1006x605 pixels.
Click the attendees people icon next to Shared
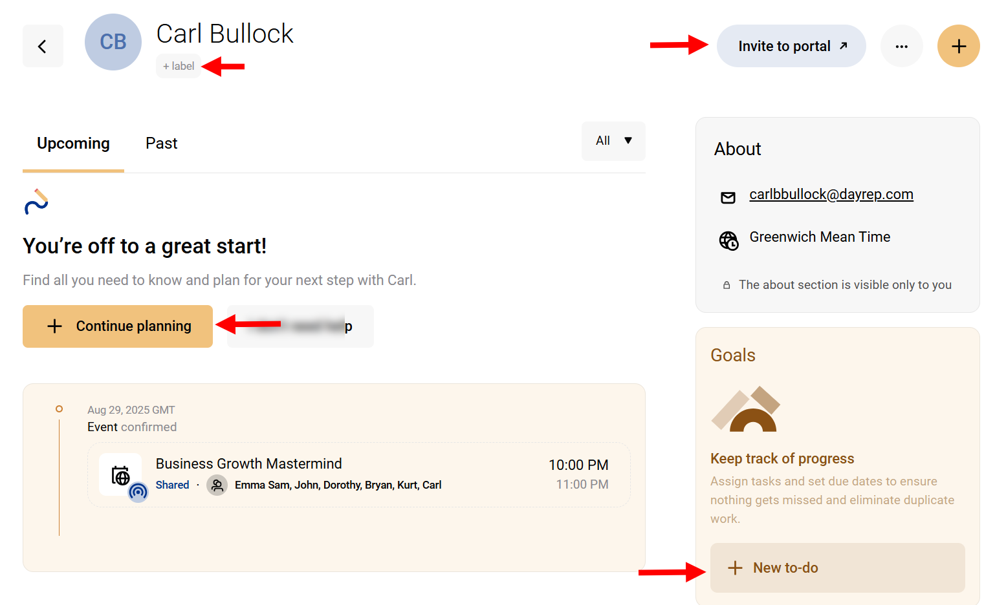[217, 485]
